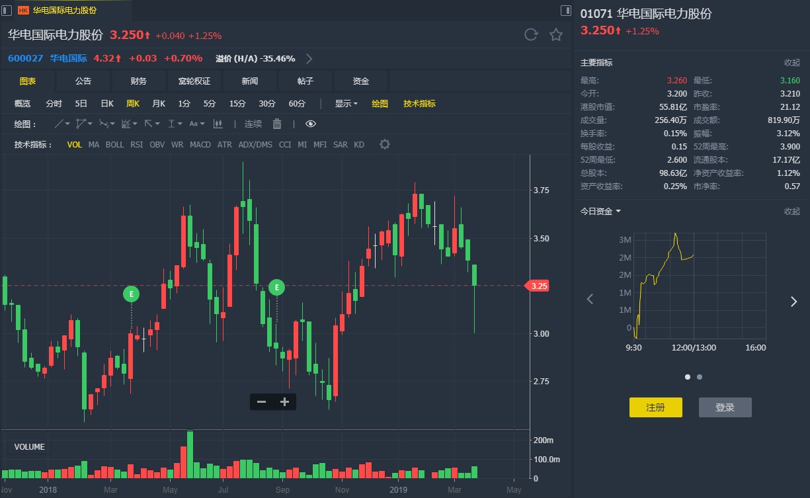Switch to 月K monthly candlestick

159,103
